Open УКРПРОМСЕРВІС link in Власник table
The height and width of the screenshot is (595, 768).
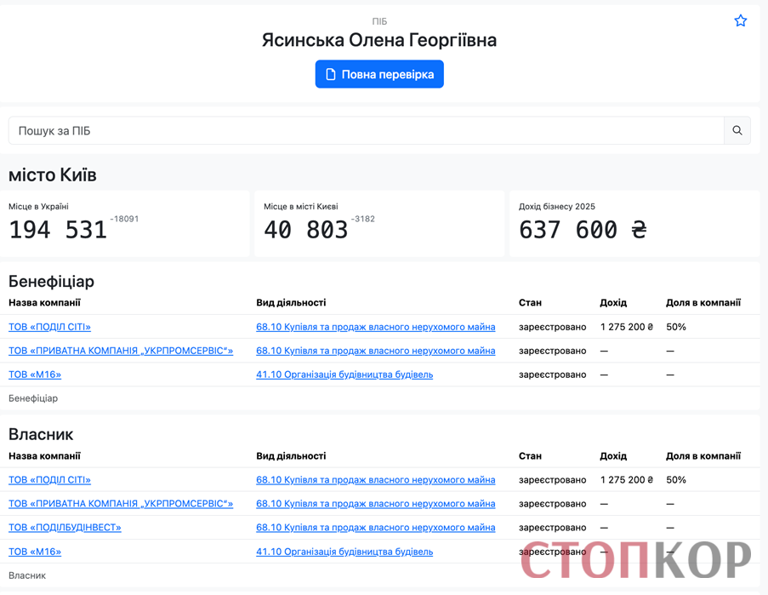tap(121, 504)
